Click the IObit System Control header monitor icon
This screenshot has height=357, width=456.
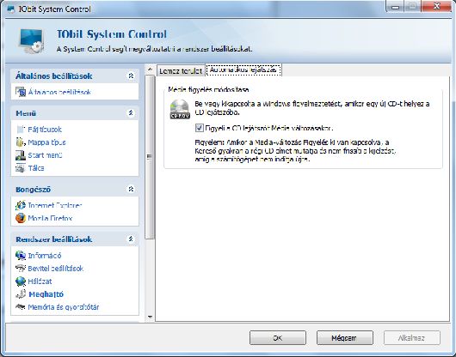[x=32, y=41]
